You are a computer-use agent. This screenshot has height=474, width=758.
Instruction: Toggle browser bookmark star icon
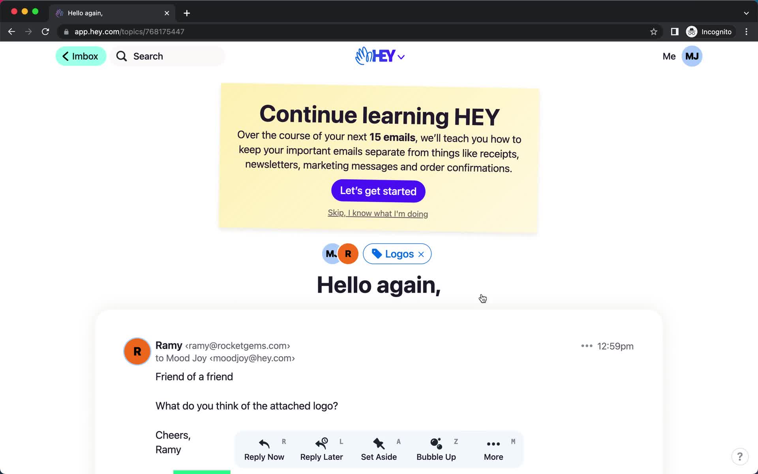[x=653, y=32]
